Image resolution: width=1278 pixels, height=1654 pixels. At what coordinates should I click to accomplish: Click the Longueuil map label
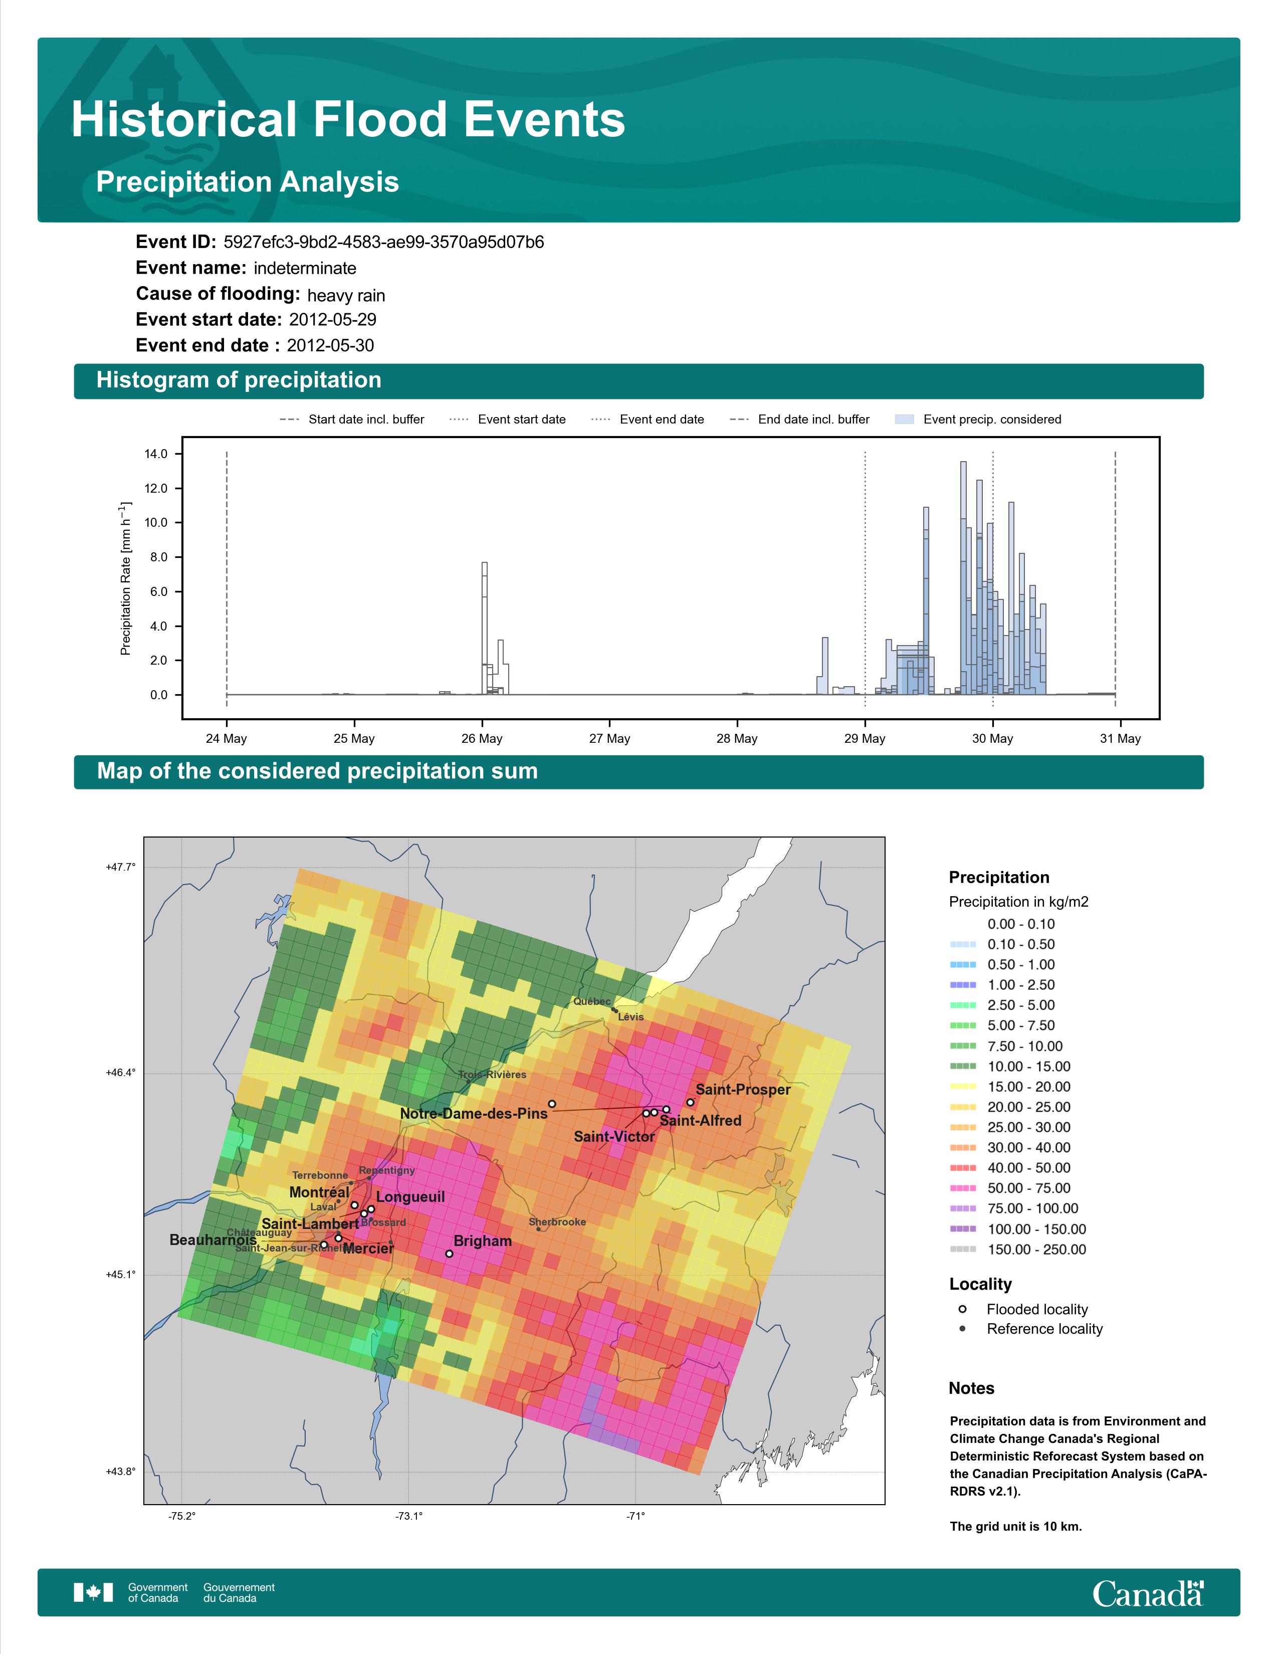pos(410,1197)
